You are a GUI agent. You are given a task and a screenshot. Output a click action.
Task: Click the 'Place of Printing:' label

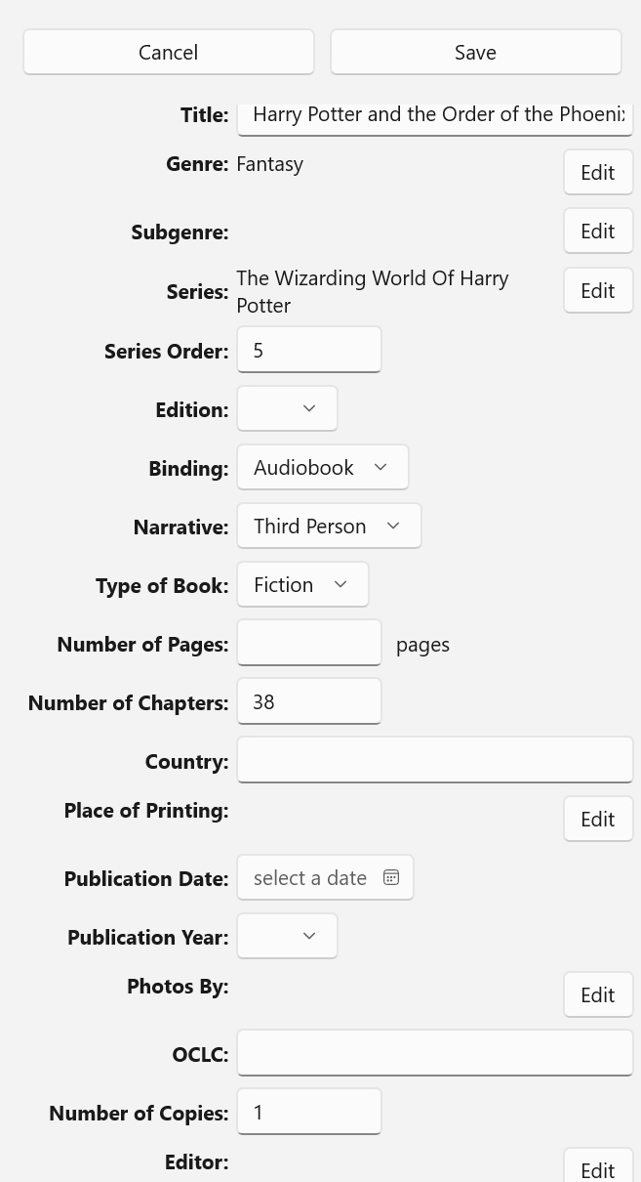[x=146, y=810]
